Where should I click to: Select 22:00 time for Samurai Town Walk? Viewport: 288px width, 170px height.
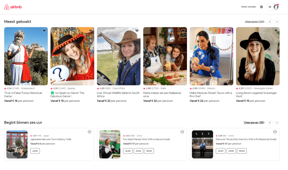coord(35,151)
